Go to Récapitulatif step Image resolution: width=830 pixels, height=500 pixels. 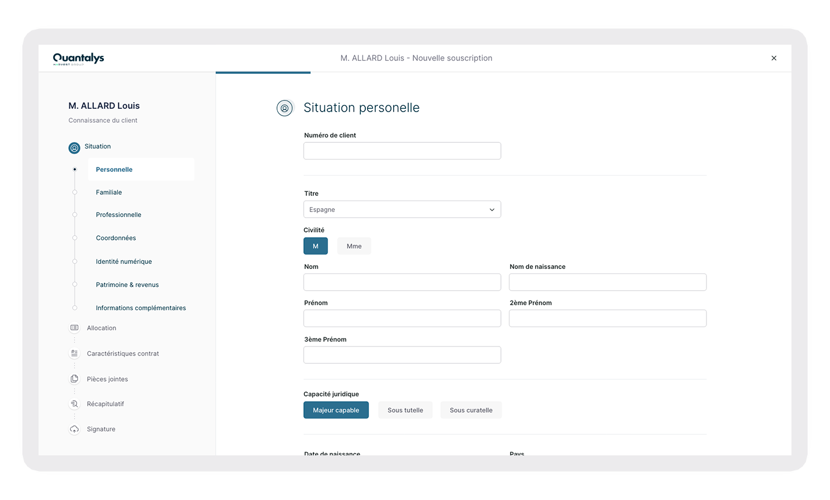click(105, 403)
